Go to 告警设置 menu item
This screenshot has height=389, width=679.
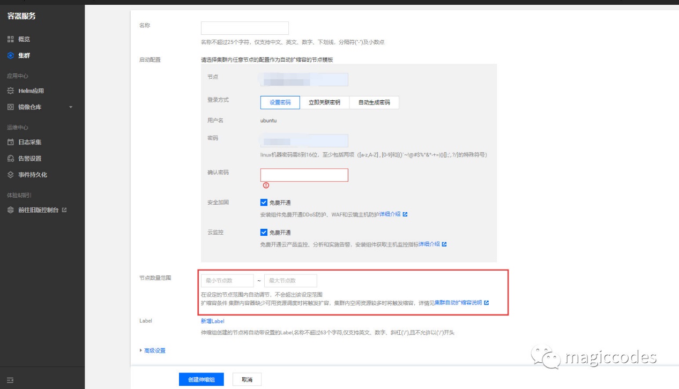30,159
